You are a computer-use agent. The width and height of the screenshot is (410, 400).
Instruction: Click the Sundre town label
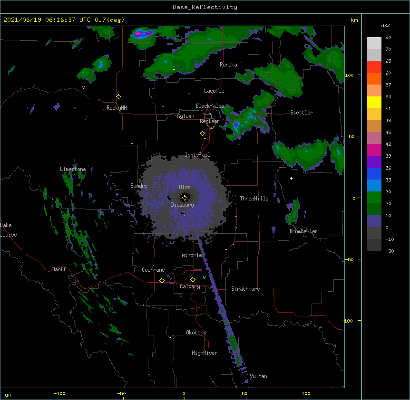click(139, 186)
